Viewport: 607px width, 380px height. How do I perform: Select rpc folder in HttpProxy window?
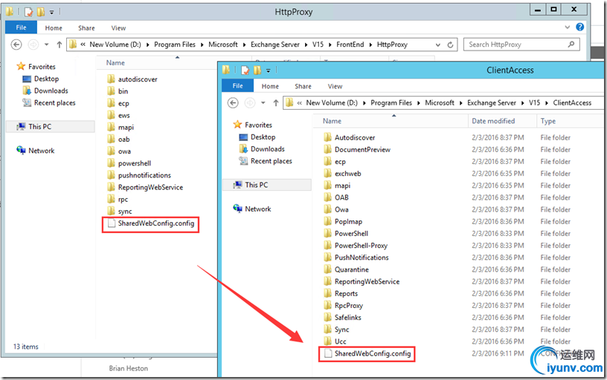click(x=118, y=199)
